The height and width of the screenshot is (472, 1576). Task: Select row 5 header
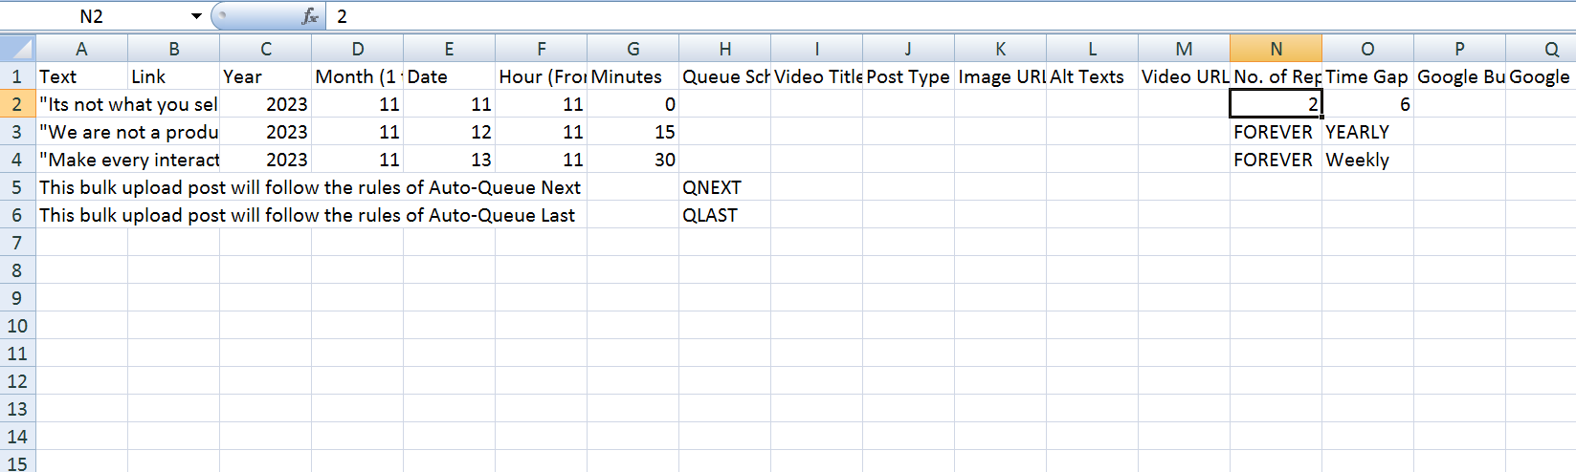(x=17, y=187)
